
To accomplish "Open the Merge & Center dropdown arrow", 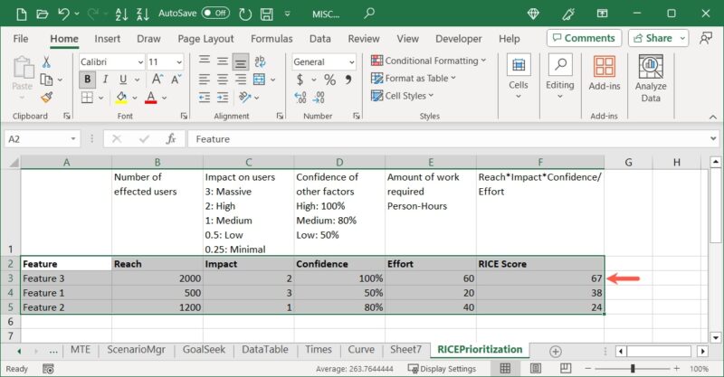I will 273,80.
